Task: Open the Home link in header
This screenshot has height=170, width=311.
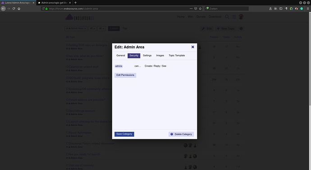Action: coord(181,17)
